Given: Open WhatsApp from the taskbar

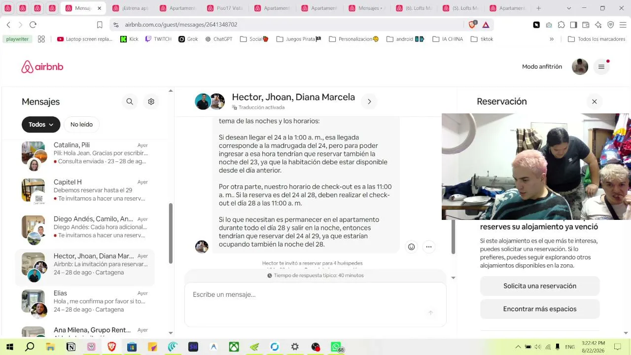Looking at the screenshot, I should [336, 347].
